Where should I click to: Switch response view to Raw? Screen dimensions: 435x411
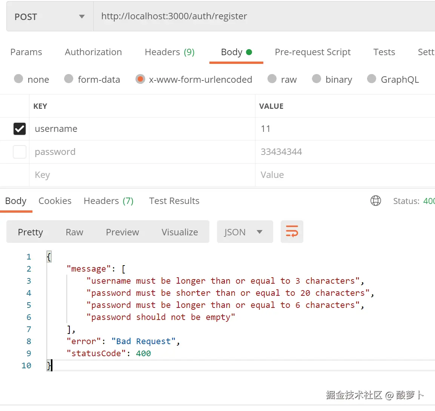tap(74, 232)
